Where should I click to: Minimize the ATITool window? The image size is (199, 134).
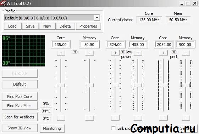pos(182,3)
